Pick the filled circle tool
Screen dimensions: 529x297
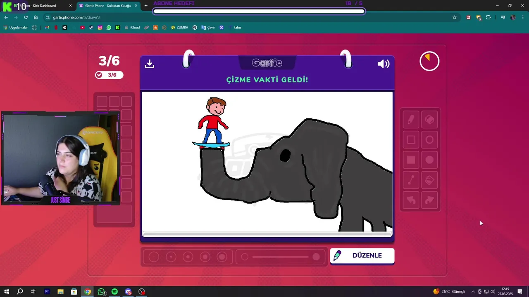(429, 160)
